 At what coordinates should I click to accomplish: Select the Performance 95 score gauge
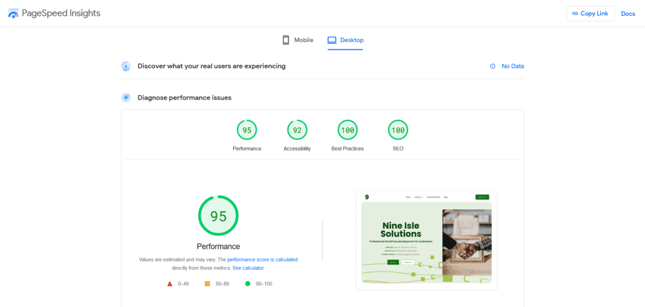[x=247, y=130]
